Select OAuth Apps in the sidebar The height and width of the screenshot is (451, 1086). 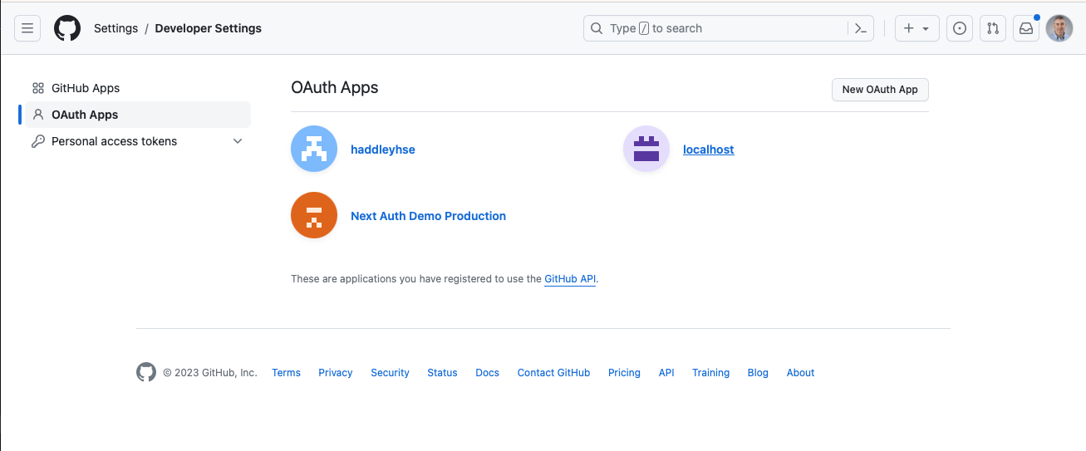point(85,115)
